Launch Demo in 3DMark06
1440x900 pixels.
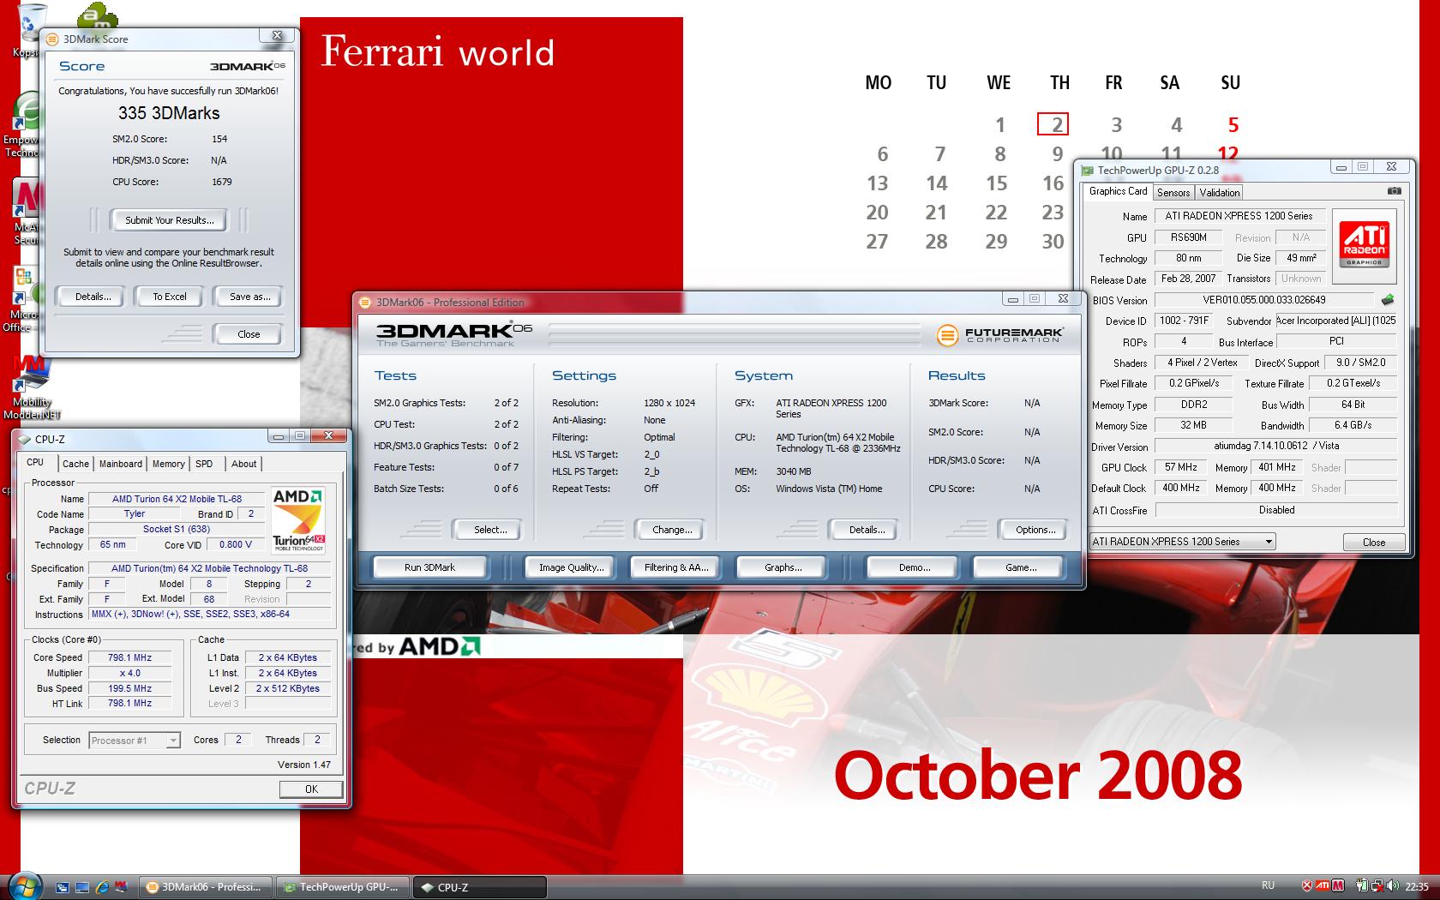914,567
